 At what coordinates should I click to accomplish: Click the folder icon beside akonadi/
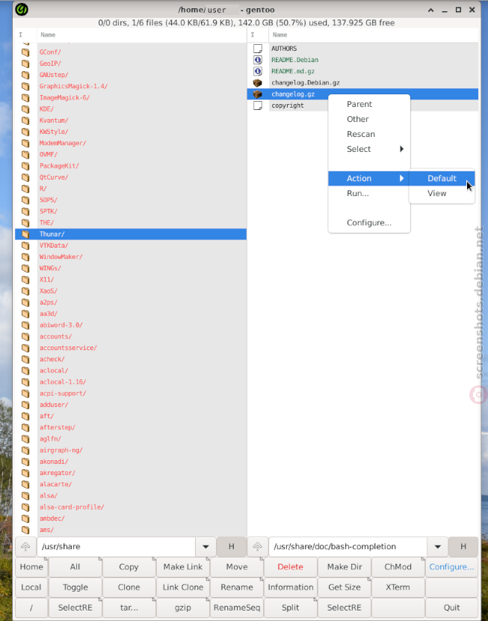pos(25,462)
